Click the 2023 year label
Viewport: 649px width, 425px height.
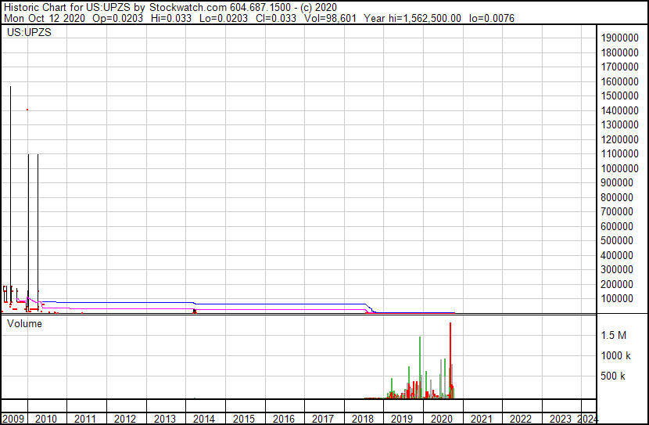coord(561,419)
